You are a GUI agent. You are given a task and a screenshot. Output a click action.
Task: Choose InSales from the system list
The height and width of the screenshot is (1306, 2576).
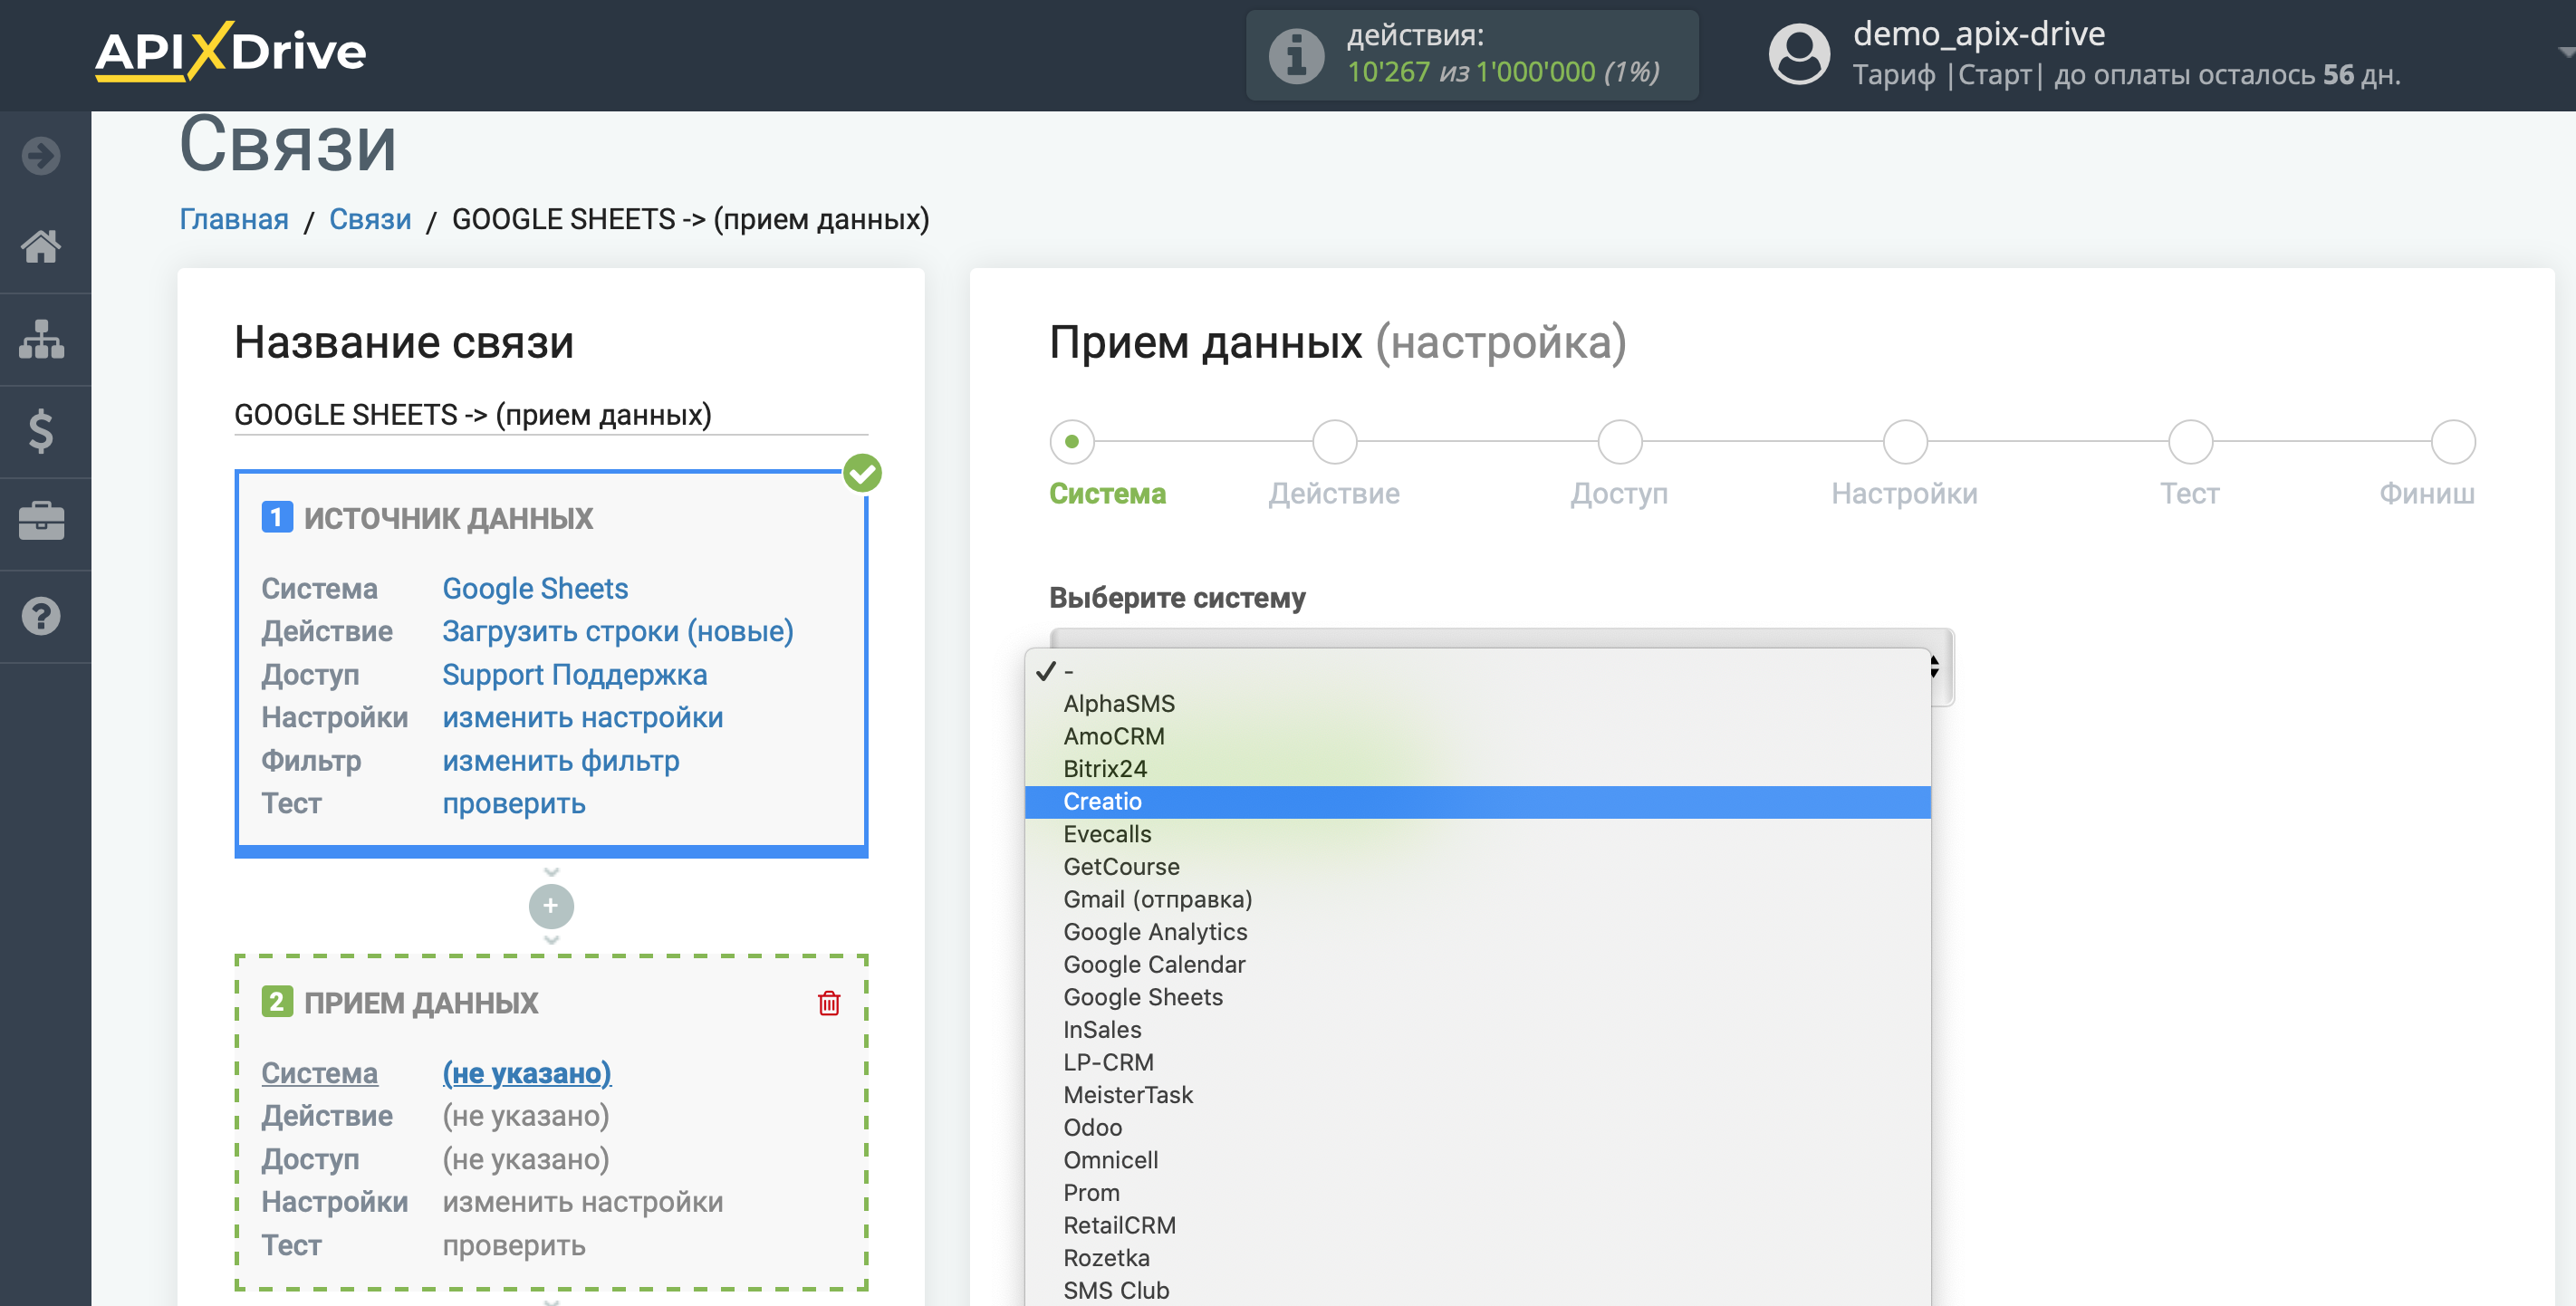(1477, 1030)
